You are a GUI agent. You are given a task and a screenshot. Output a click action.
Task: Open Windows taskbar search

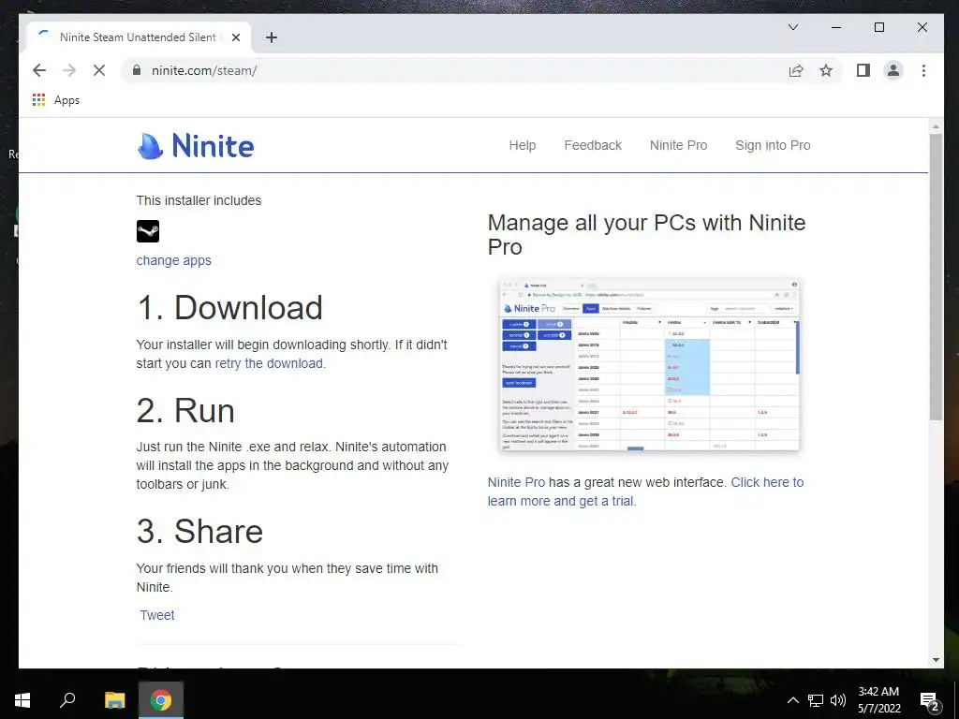pyautogui.click(x=67, y=700)
